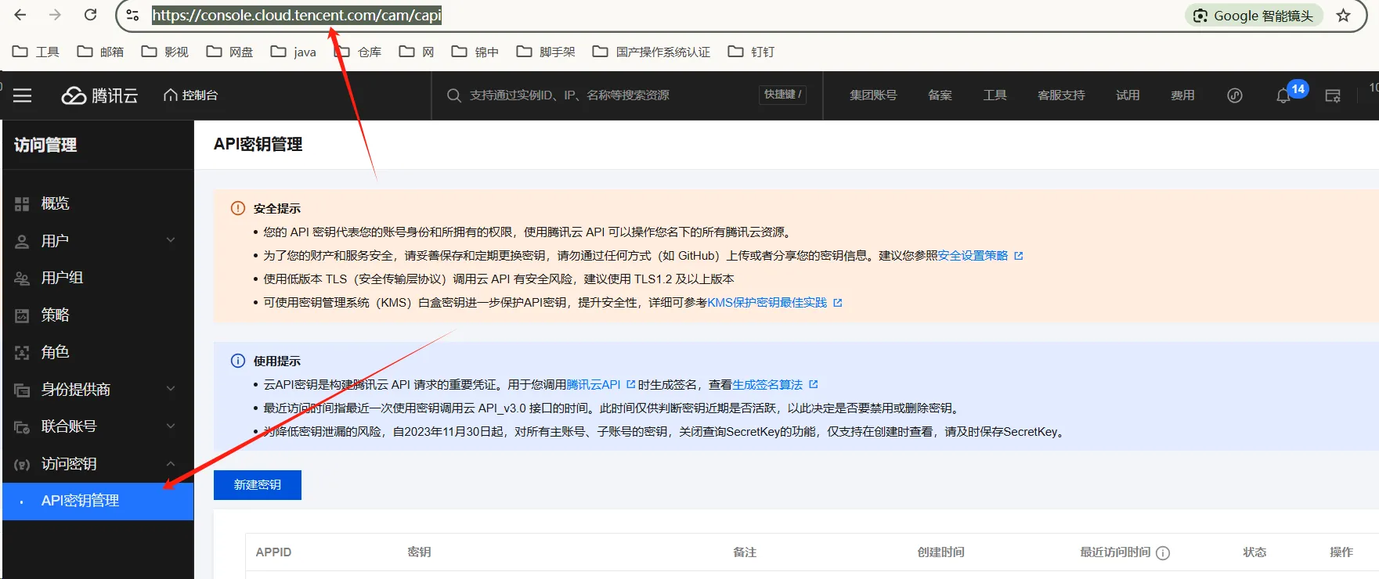Screen dimensions: 1379x579
Task: Toggle the hamburger navigation menu
Action: pyautogui.click(x=23, y=95)
